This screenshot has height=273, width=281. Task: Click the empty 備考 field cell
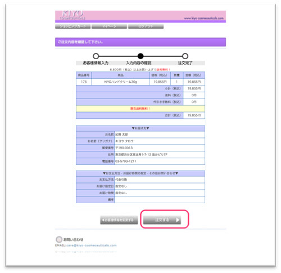[160, 199]
